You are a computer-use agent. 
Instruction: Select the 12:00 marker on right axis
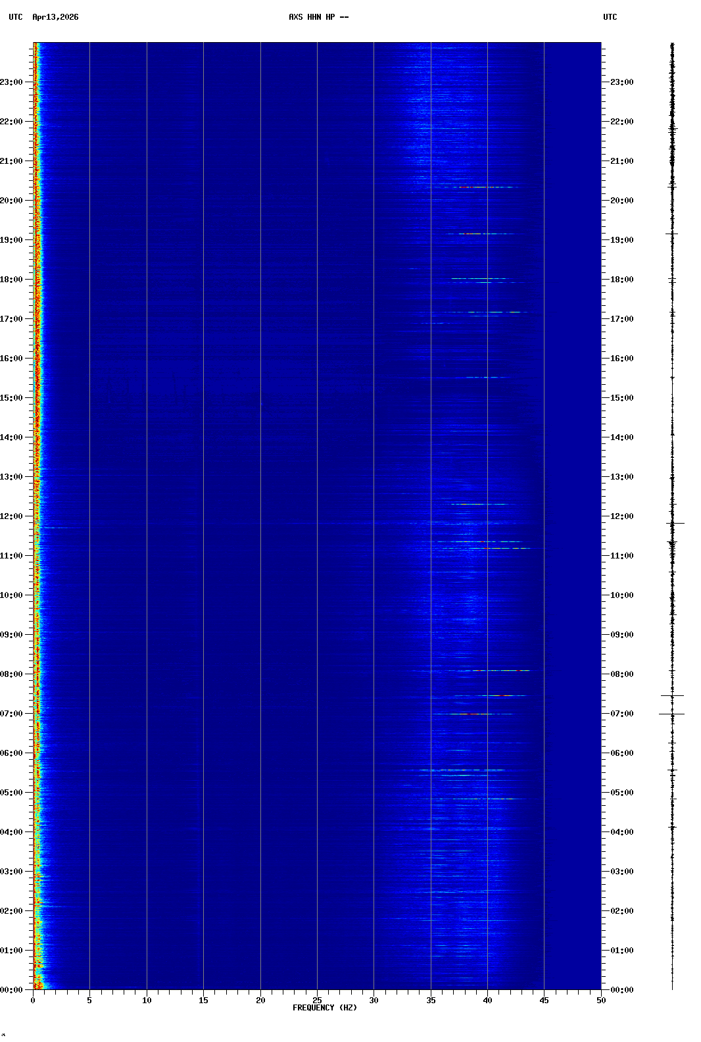621,516
